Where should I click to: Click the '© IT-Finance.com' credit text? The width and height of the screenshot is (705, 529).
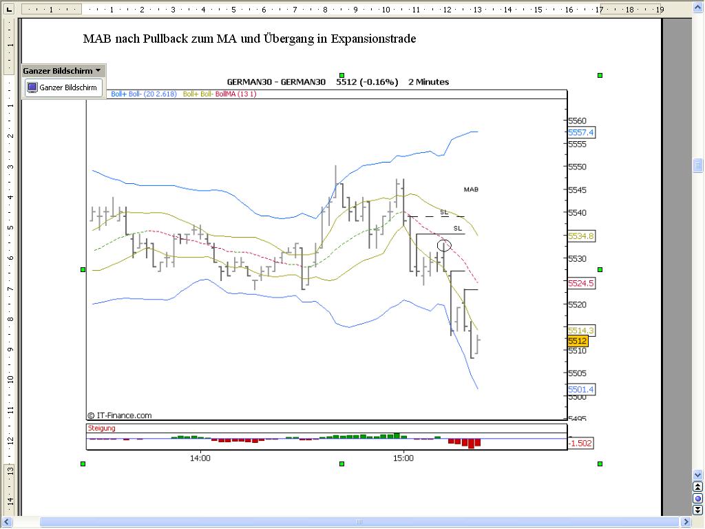pyautogui.click(x=120, y=415)
